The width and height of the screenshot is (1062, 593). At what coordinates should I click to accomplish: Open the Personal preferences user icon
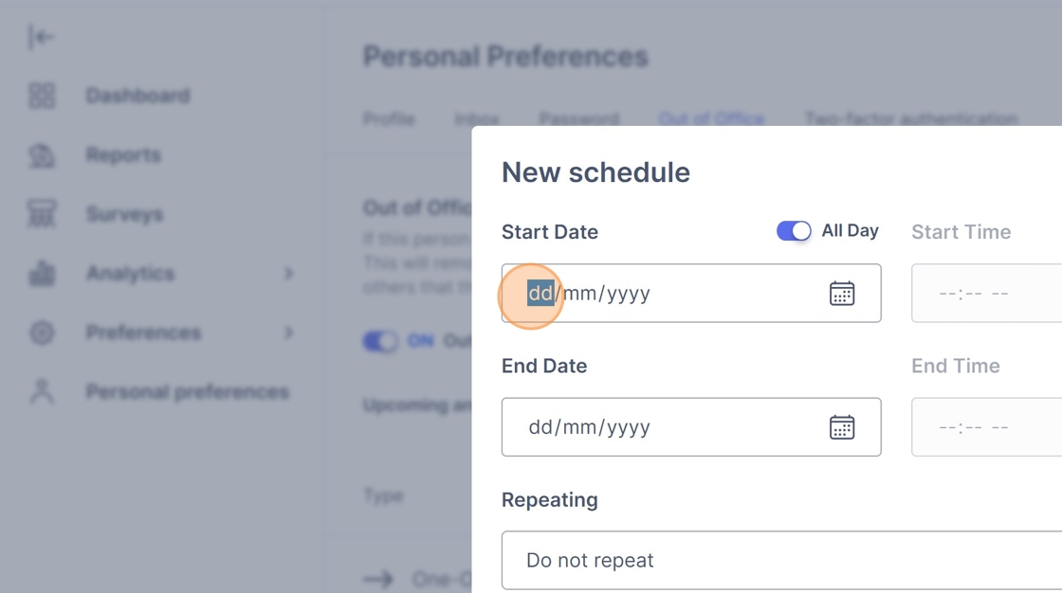click(x=42, y=391)
